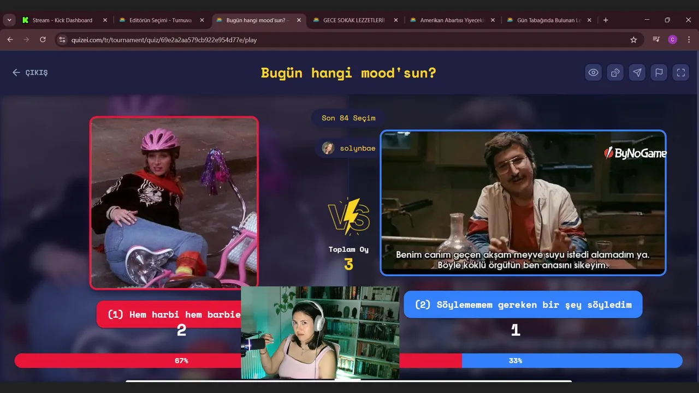Screen dimensions: 699x393
Task: Click the quizei.com address bar URL
Action: (164, 40)
